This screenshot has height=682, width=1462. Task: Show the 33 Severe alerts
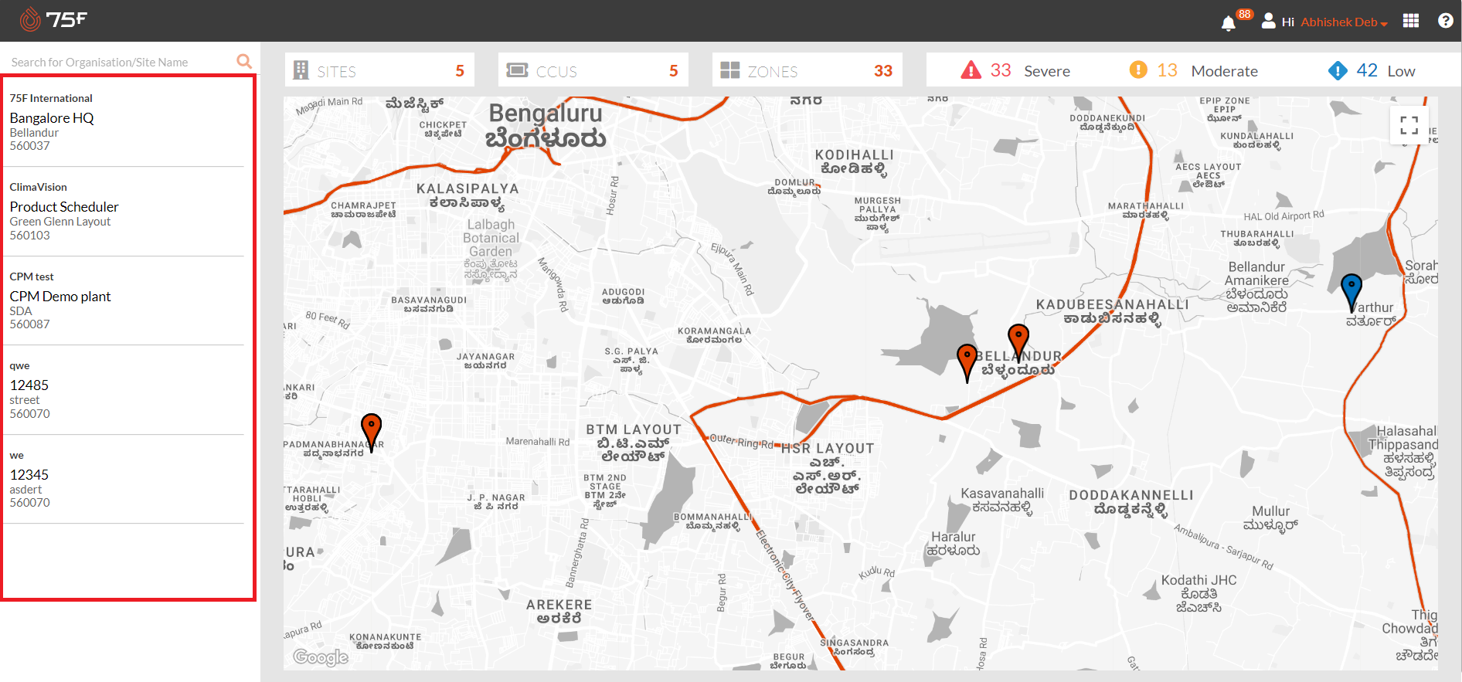click(1015, 71)
